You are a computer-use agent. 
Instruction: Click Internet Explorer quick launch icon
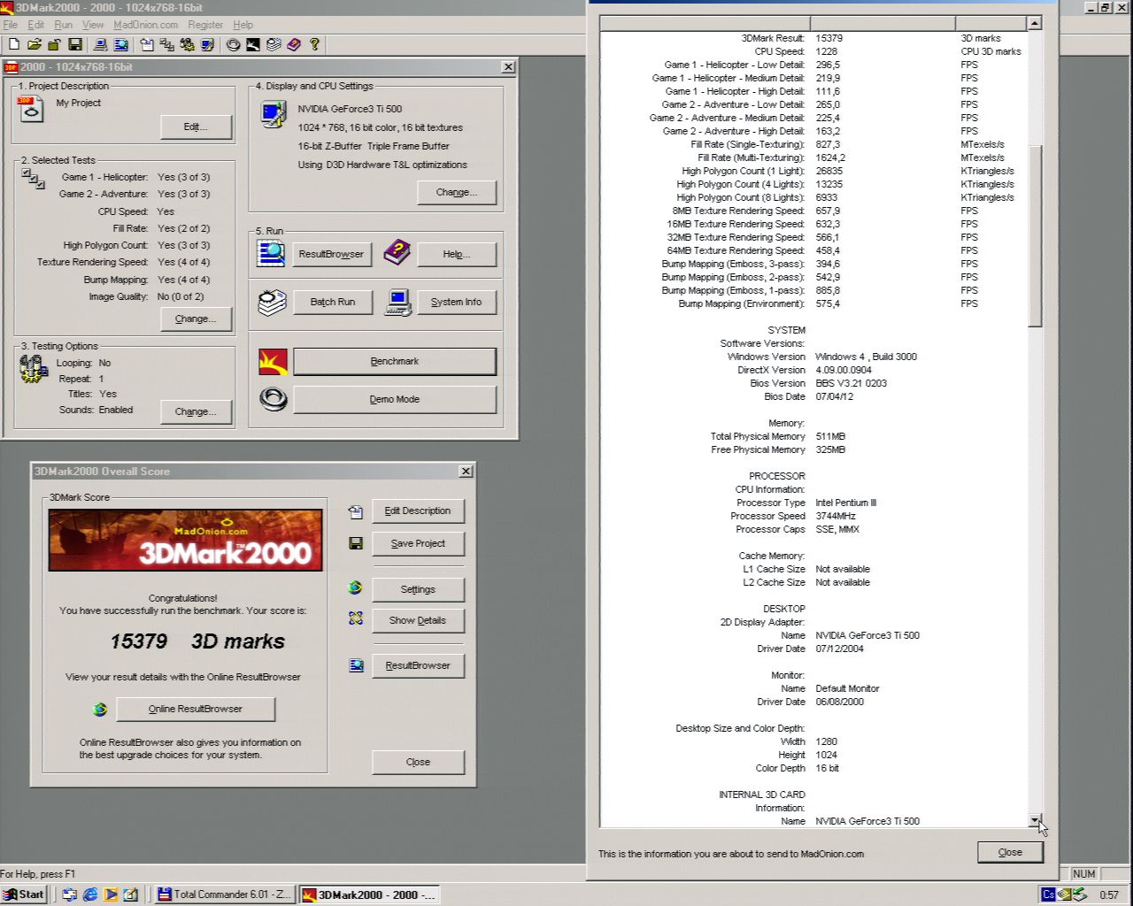[89, 894]
